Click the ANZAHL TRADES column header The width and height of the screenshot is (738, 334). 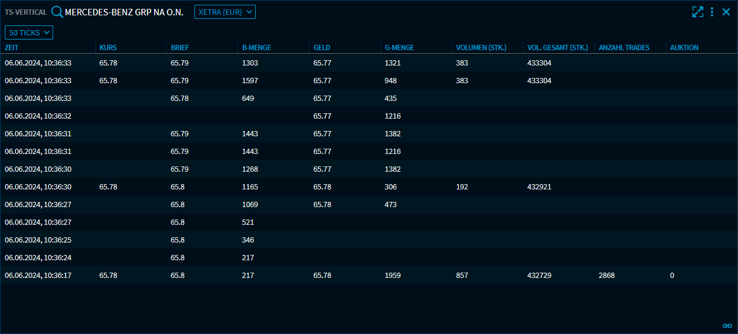[624, 48]
